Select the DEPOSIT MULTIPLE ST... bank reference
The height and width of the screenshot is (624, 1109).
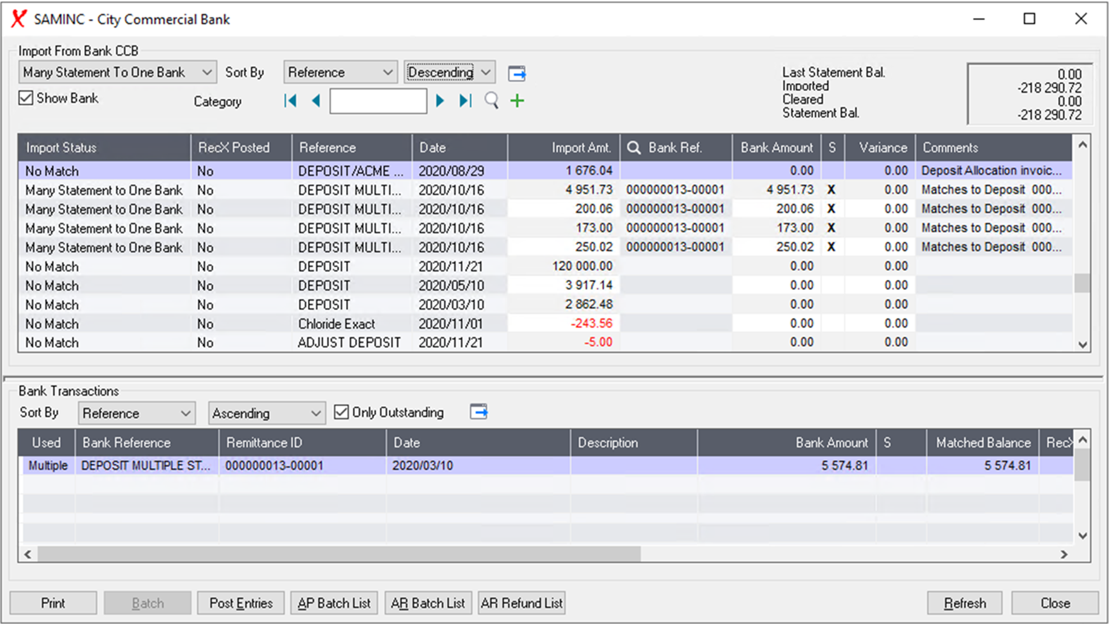147,466
